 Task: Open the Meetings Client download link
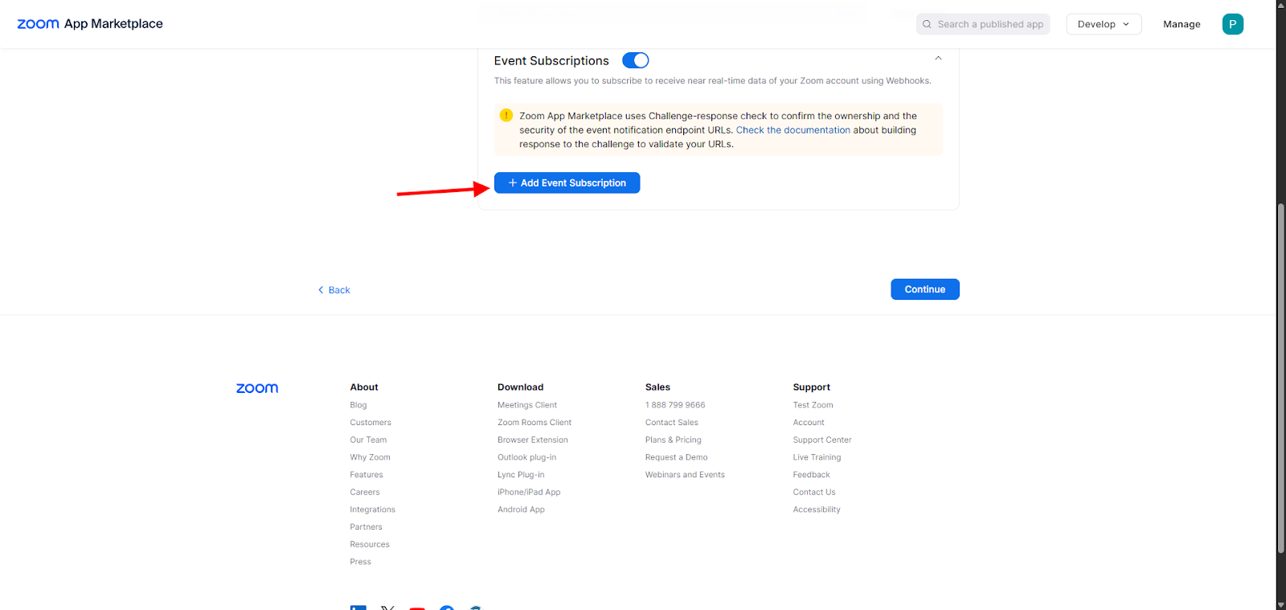(x=527, y=405)
